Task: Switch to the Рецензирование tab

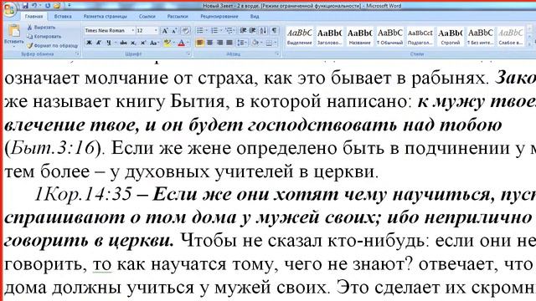Action: [219, 17]
